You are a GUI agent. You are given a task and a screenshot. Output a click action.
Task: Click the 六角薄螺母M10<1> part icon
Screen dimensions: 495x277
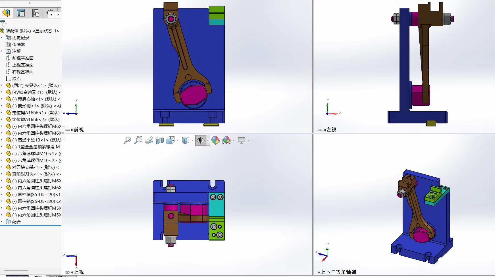point(9,153)
